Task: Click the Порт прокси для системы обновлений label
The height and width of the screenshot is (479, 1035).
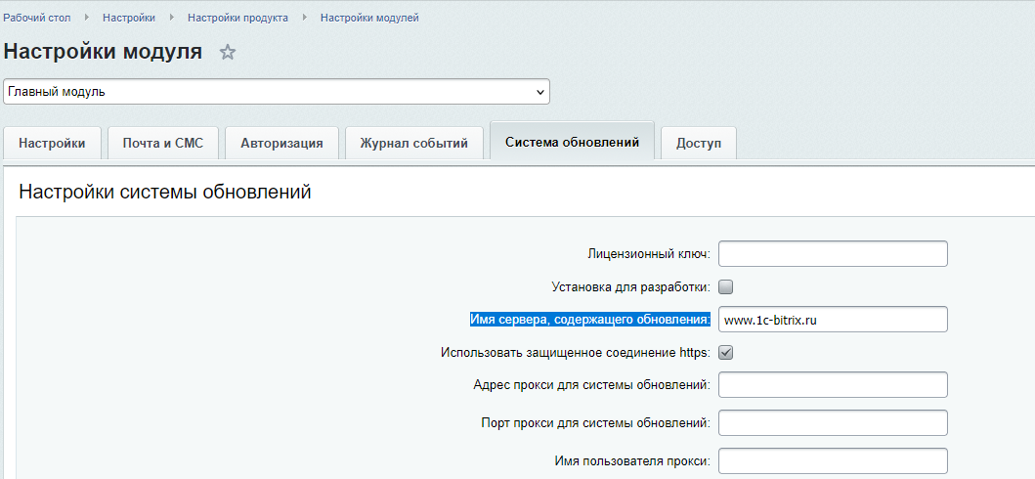Action: pyautogui.click(x=596, y=423)
